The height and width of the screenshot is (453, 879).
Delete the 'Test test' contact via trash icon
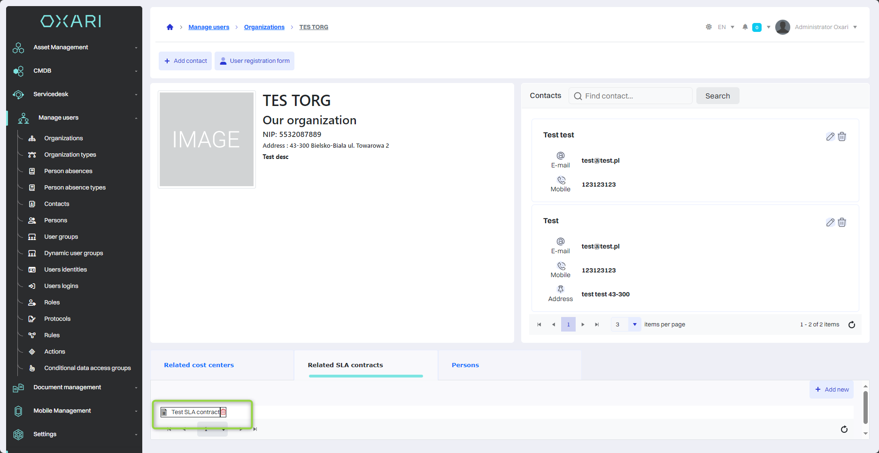point(842,136)
